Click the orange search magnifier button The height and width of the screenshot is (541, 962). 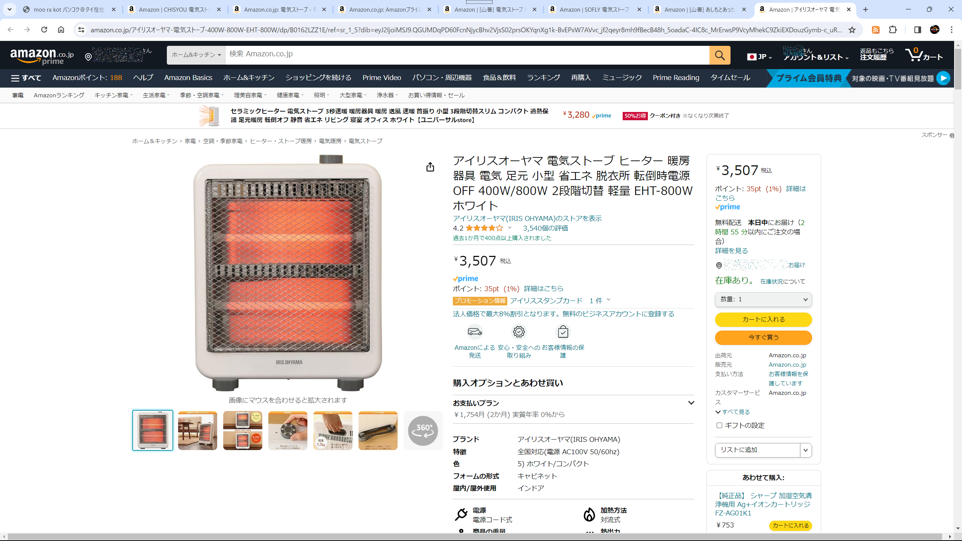[720, 55]
